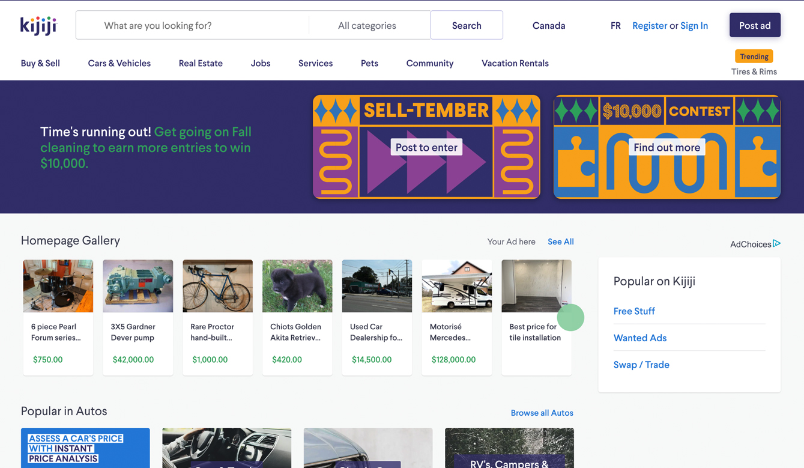Expand the Buy & Sell menu
Viewport: 804px width, 468px height.
tap(40, 63)
